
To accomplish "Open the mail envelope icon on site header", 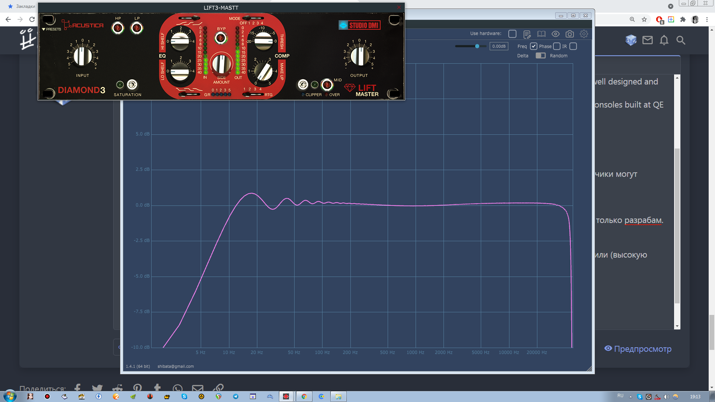I will [x=648, y=40].
